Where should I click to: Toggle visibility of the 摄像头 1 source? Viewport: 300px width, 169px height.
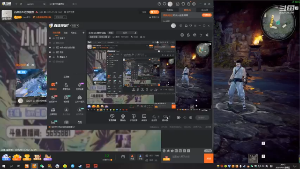[x=50, y=57]
